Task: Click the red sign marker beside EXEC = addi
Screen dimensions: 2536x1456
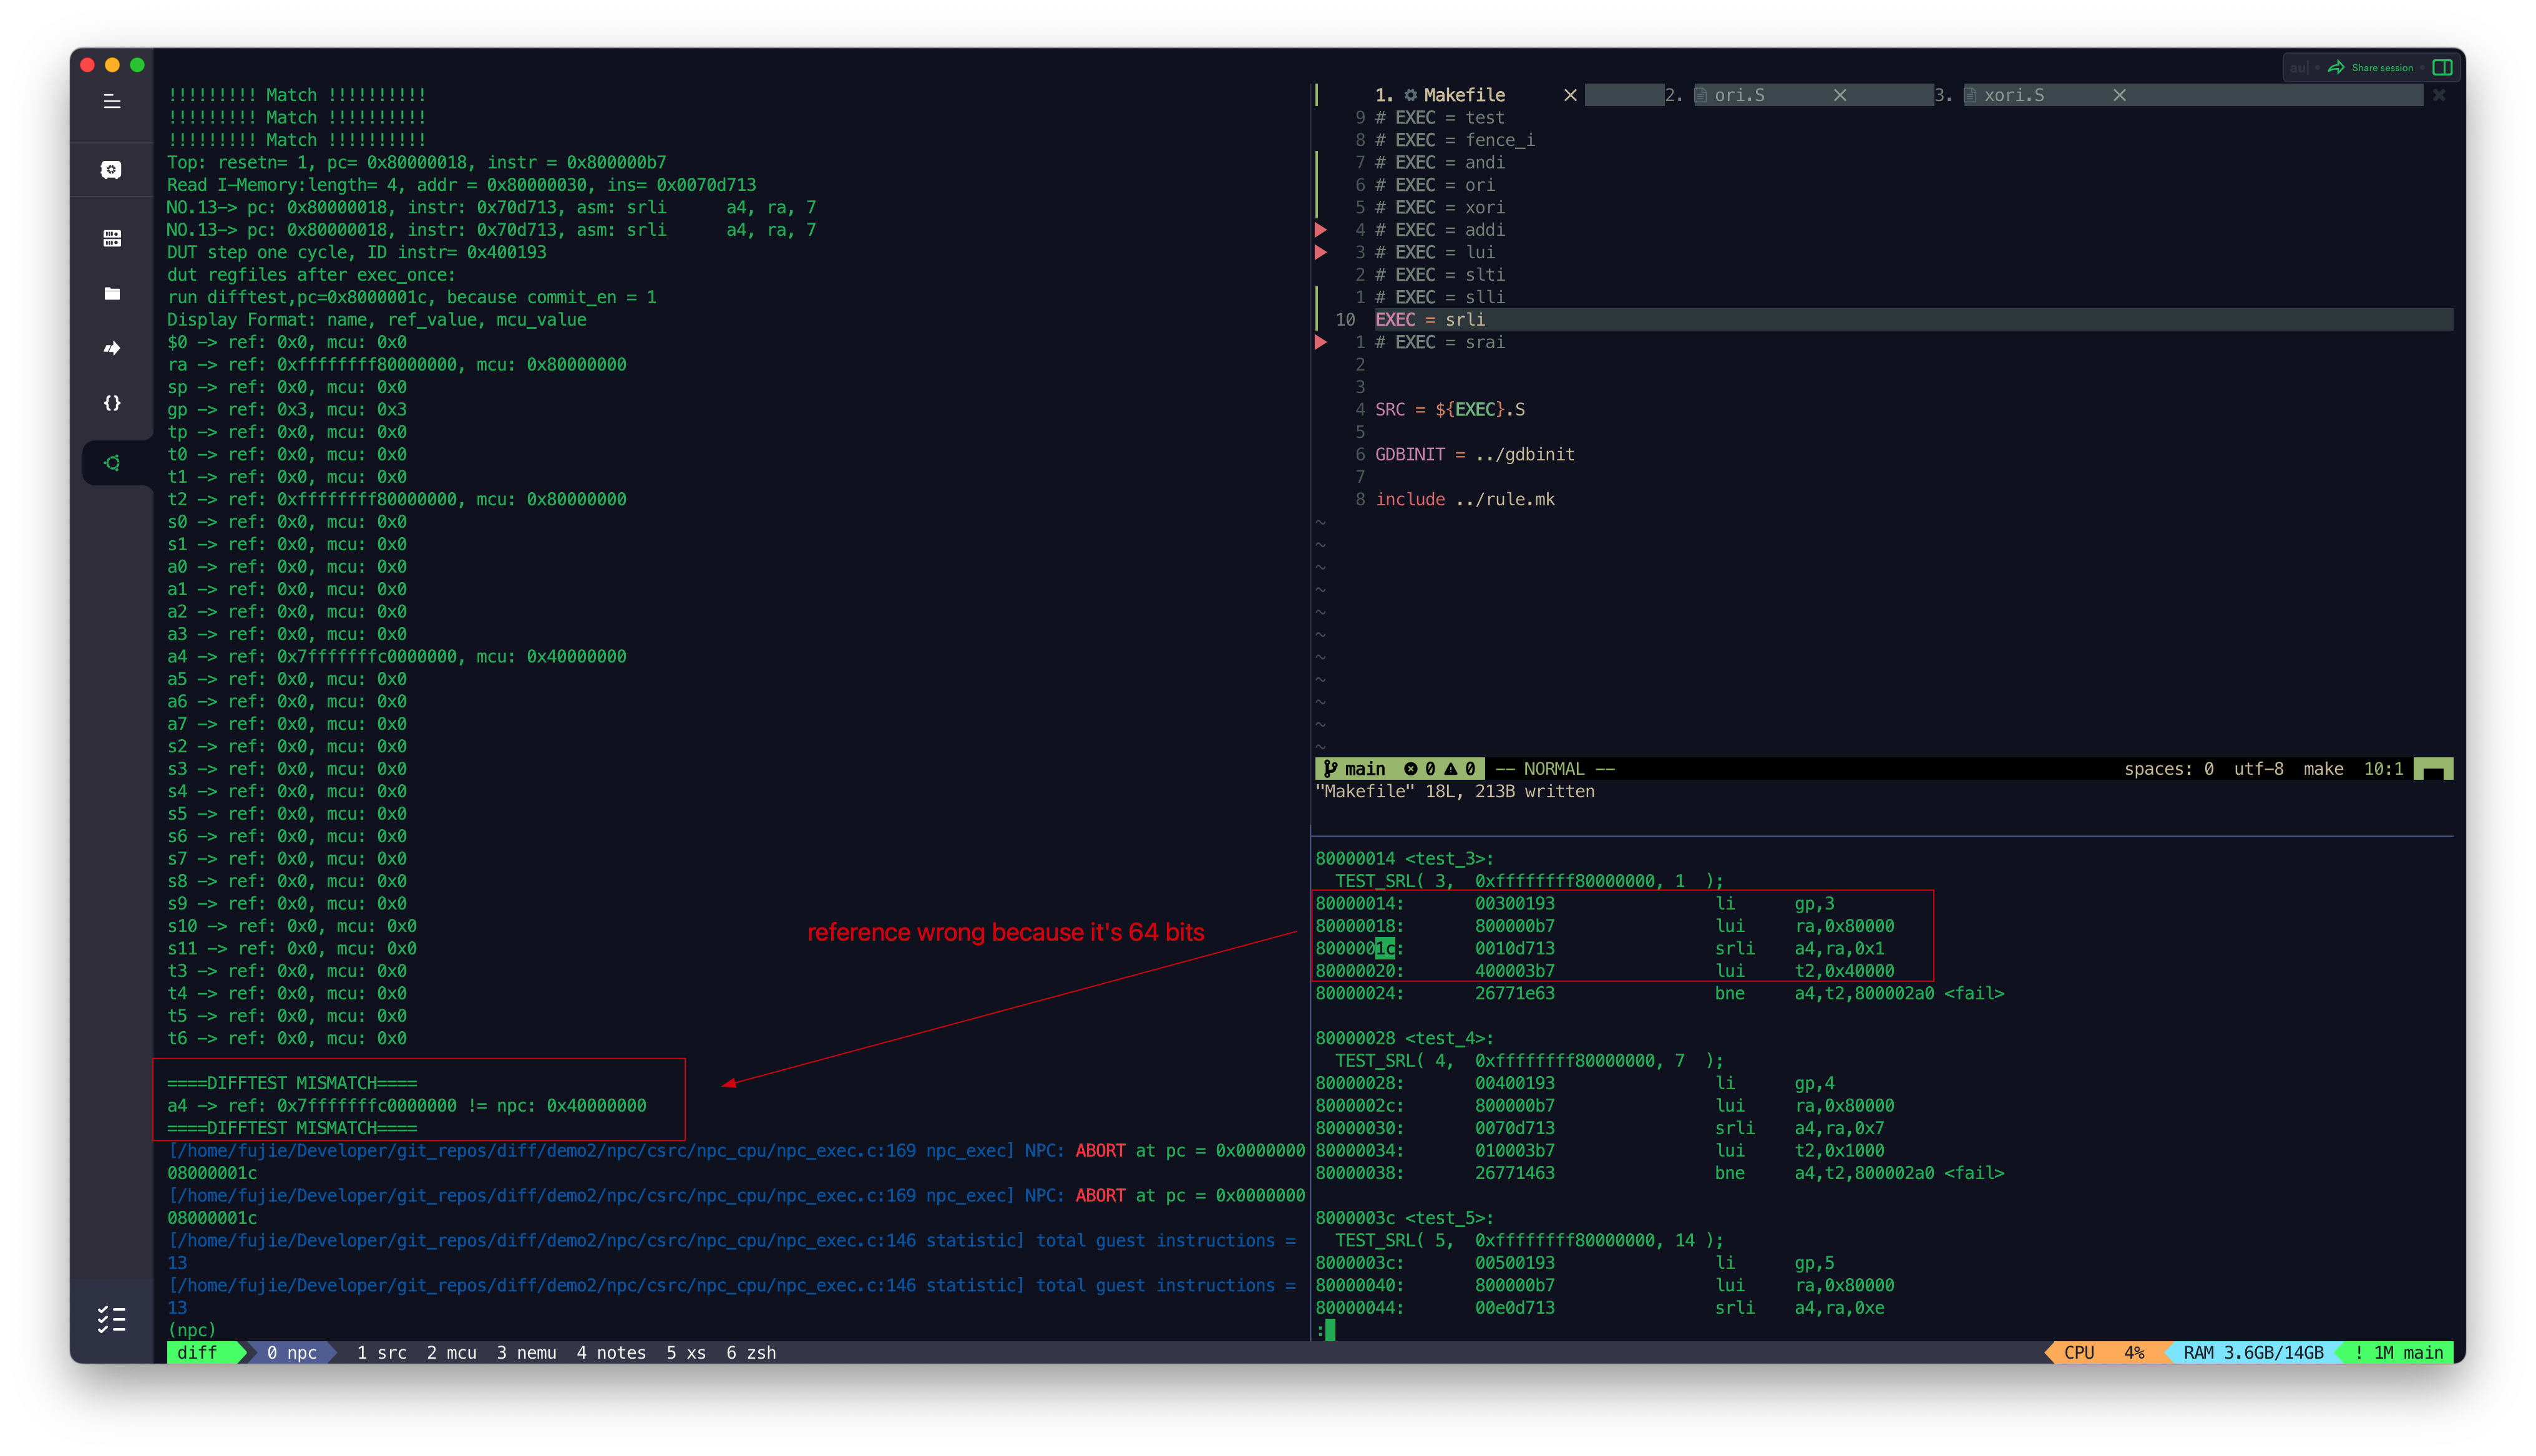Action: 1320,230
